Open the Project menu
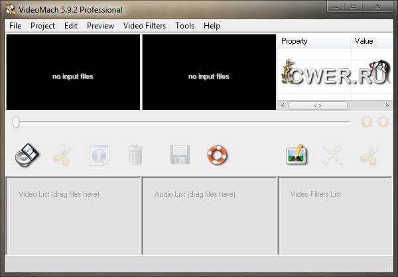 [x=42, y=26]
